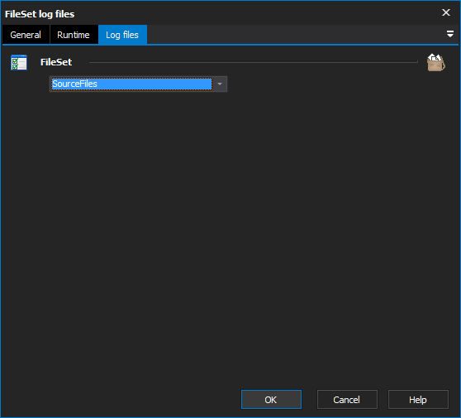
Task: Show the FileSet name list
Action: point(220,84)
